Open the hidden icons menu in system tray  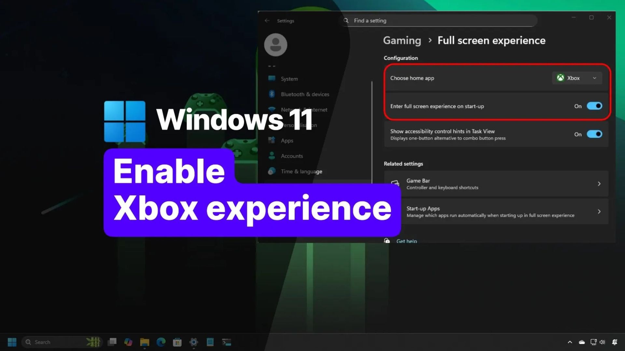570,342
